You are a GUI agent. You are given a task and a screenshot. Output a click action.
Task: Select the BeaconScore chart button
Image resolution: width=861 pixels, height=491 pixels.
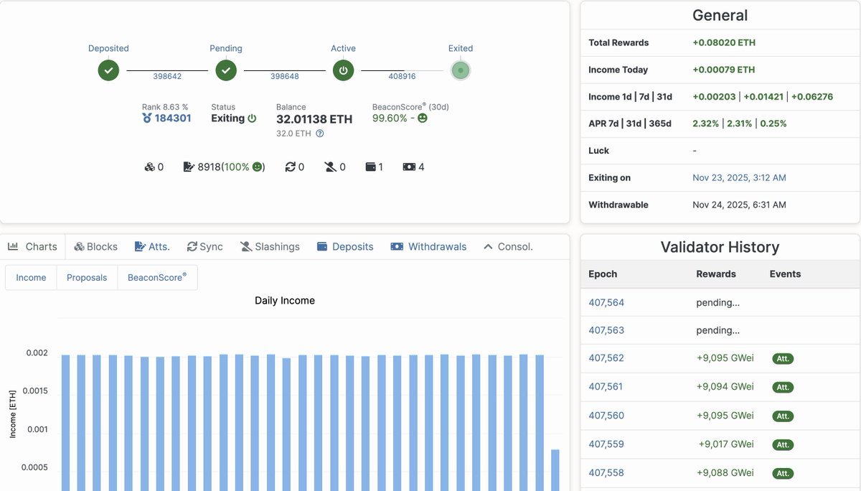click(157, 278)
